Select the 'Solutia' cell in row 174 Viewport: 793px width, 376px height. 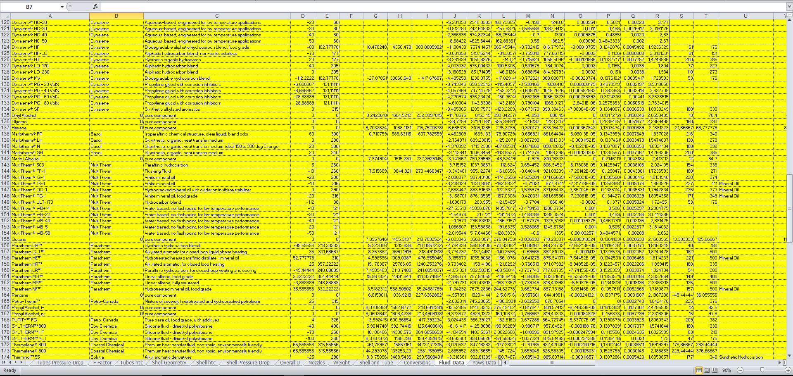(x=116, y=357)
